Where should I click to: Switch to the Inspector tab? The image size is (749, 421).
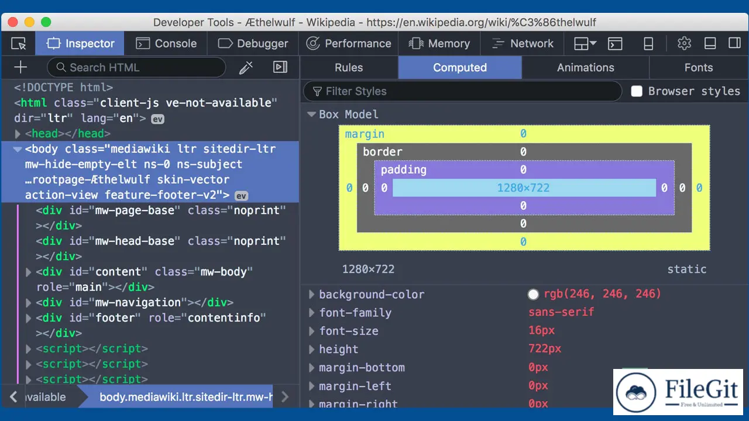pos(80,44)
